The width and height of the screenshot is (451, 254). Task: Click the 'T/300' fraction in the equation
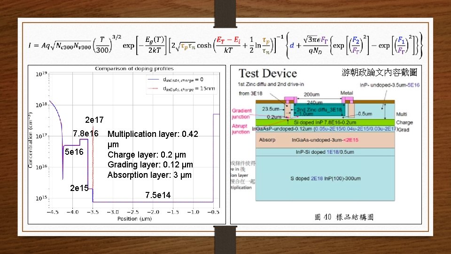[102, 45]
